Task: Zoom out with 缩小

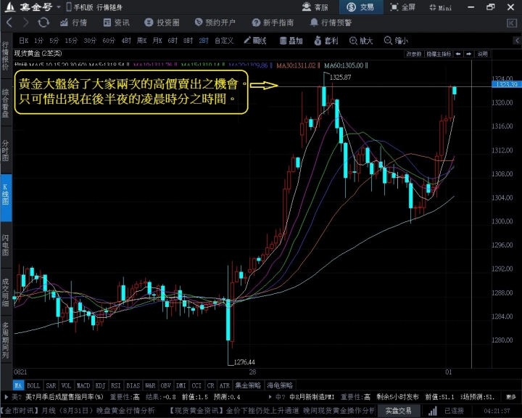Action: pos(396,41)
